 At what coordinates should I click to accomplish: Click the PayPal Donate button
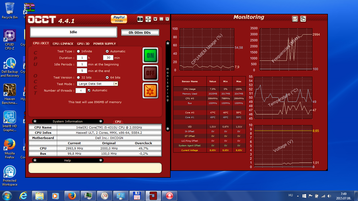click(119, 19)
